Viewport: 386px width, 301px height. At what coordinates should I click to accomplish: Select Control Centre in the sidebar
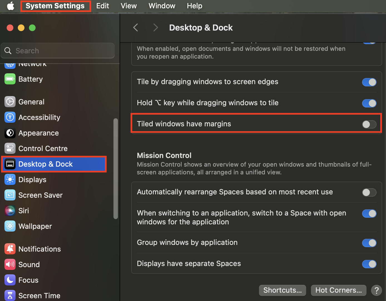(54, 149)
